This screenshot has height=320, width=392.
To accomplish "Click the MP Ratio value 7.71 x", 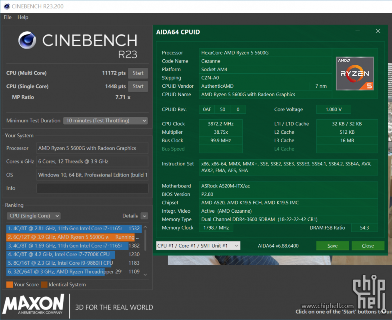I will pyautogui.click(x=123, y=97).
